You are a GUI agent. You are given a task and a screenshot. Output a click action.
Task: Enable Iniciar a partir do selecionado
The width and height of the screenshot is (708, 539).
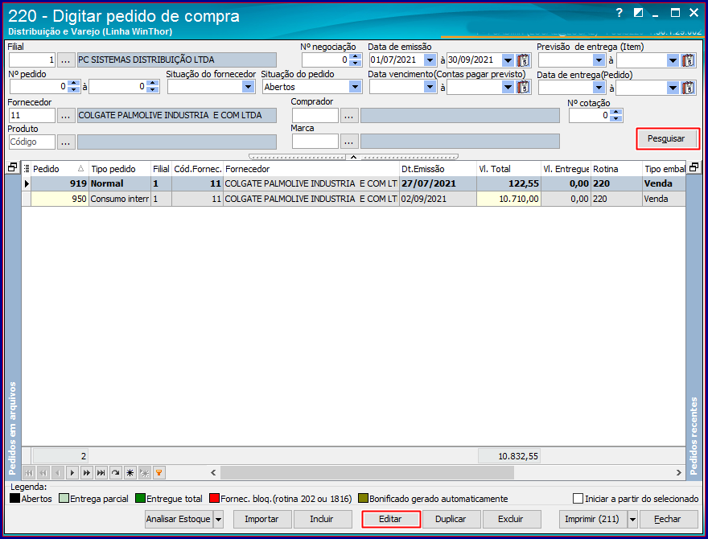[578, 499]
